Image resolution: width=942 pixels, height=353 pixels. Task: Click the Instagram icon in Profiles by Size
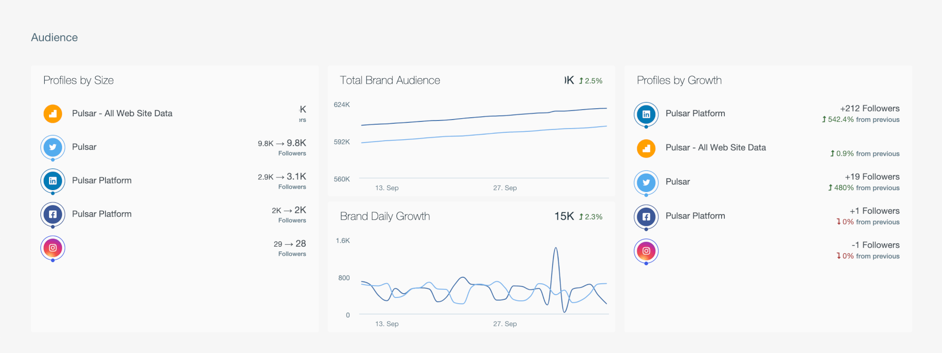tap(53, 248)
